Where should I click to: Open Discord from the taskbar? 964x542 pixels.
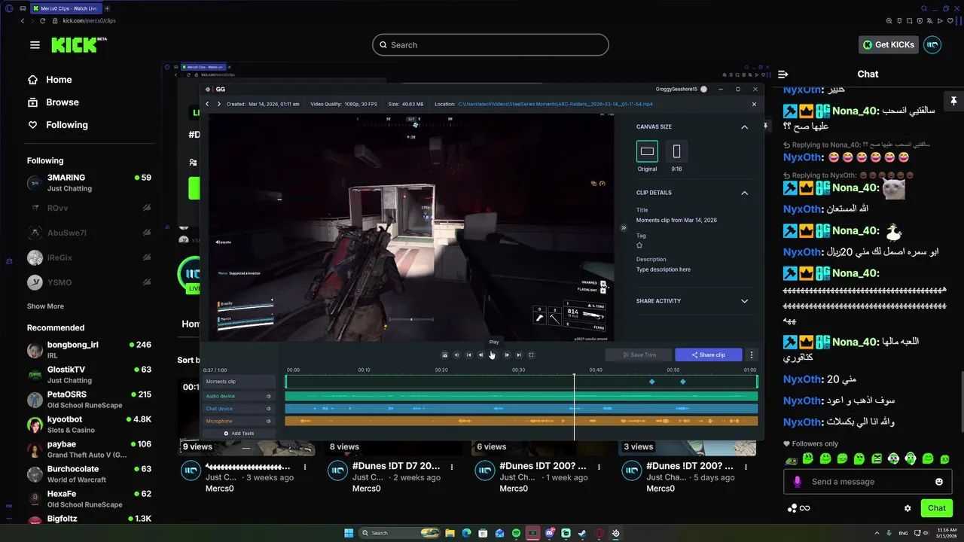coord(550,533)
